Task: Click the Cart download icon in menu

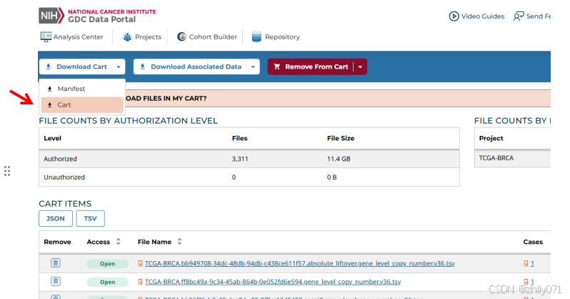Action: 50,105
